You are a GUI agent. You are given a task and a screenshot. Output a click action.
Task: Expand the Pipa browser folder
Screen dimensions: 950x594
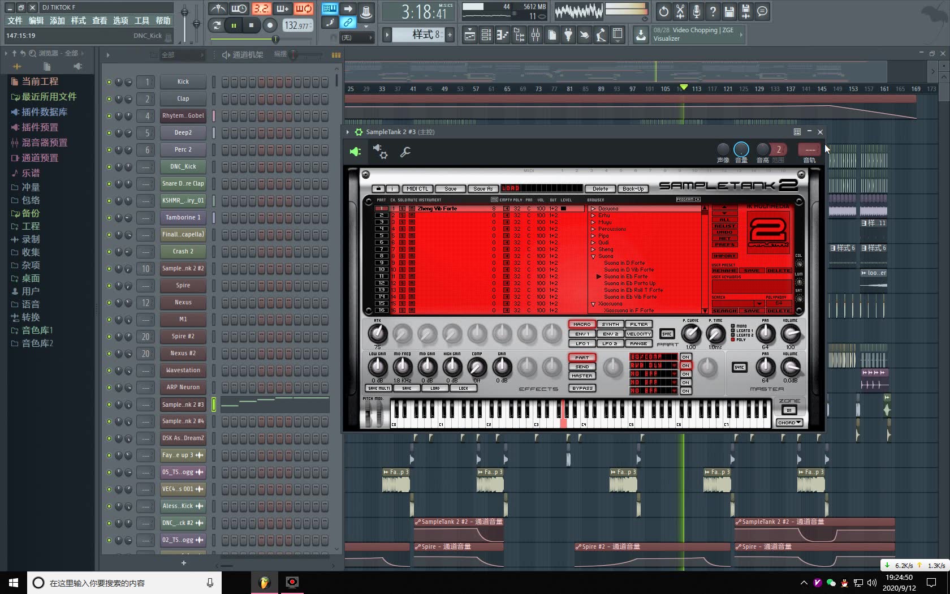(593, 236)
